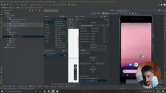Click the warning icon above design surface
This screenshot has height=93, width=166.
(x=77, y=17)
